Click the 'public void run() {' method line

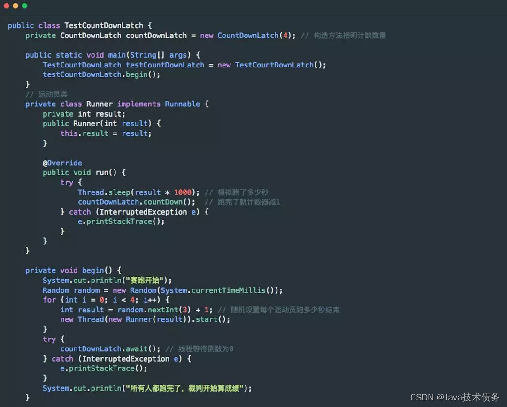click(x=84, y=172)
